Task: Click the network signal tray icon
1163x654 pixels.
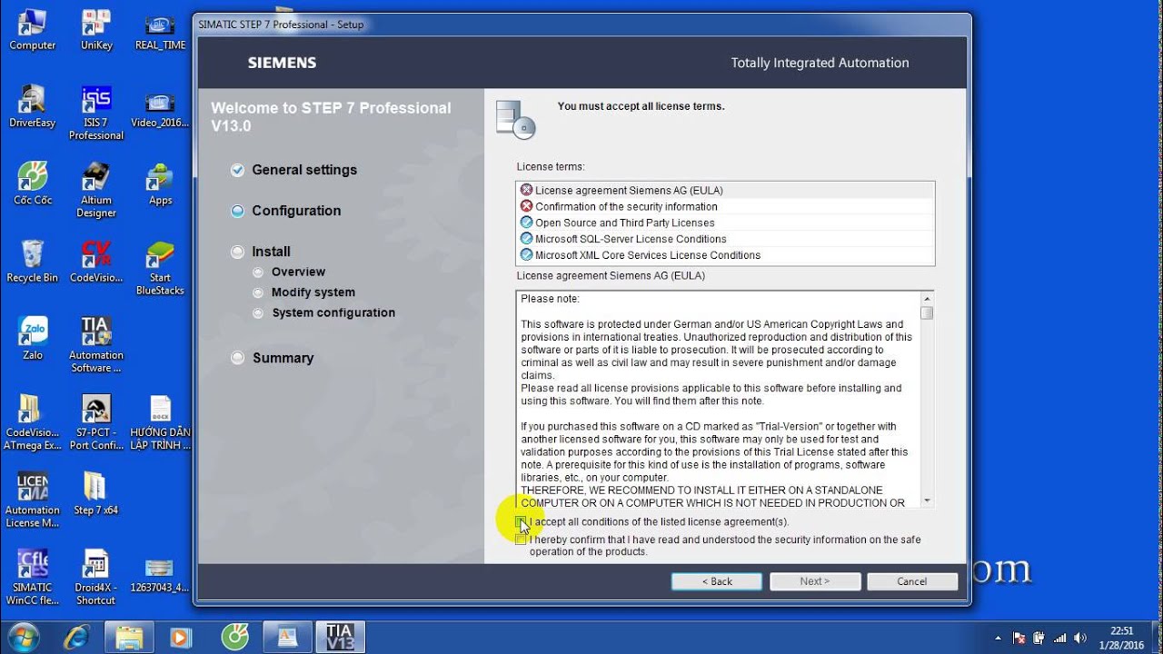Action: [1060, 638]
